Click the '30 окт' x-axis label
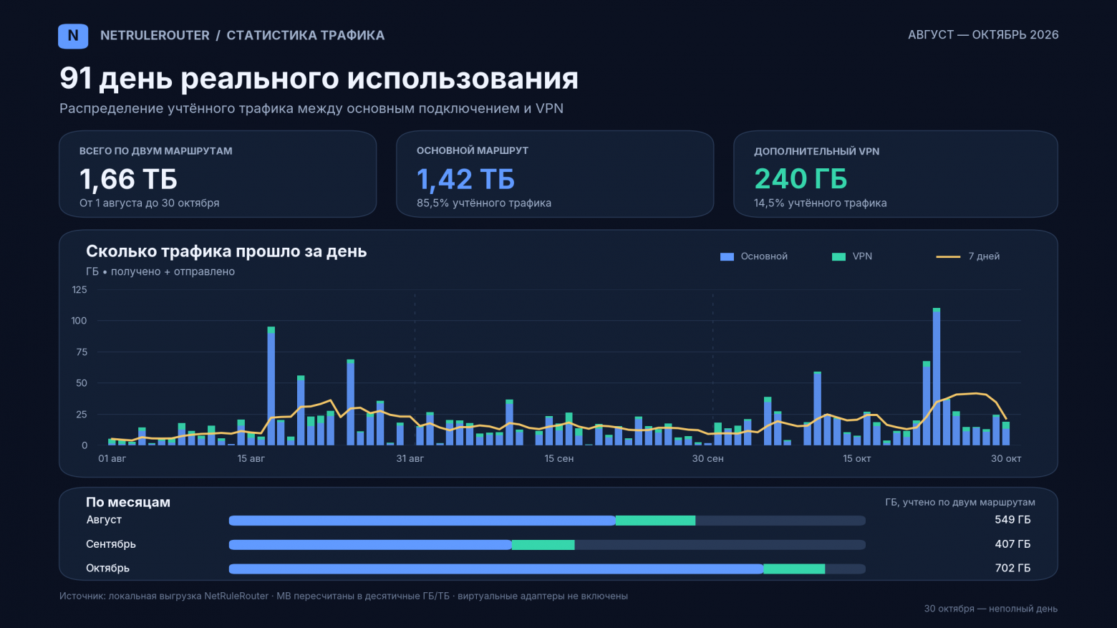The width and height of the screenshot is (1117, 628). pyautogui.click(x=1006, y=458)
